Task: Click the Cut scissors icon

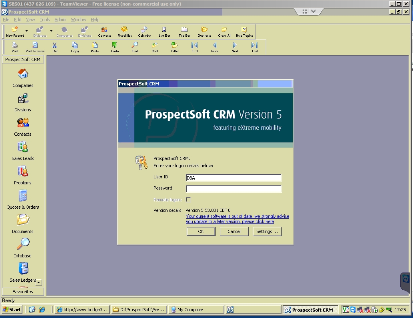Action: 55,47
